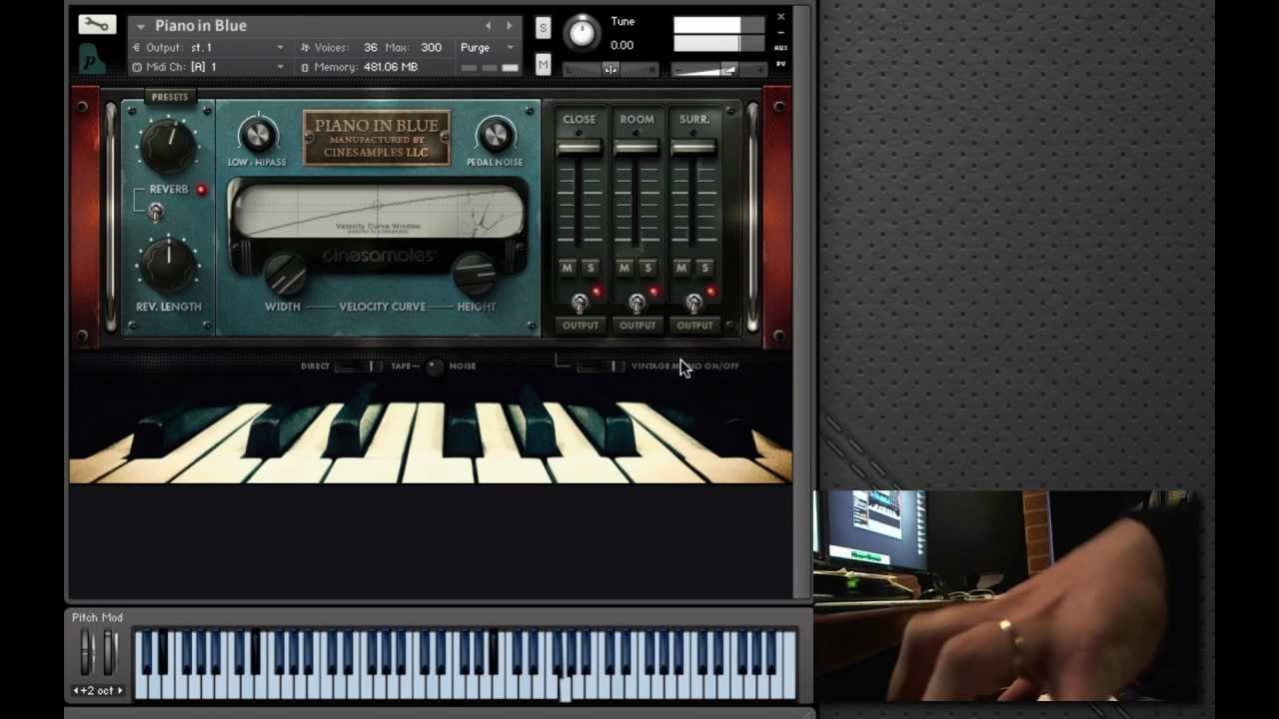Click the Rev. Length knob
The image size is (1279, 719).
pos(168,265)
